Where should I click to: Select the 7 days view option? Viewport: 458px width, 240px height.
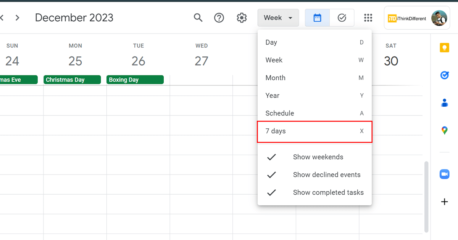314,131
